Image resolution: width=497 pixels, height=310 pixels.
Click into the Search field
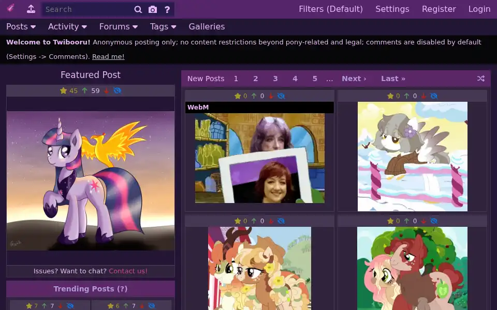pos(87,9)
